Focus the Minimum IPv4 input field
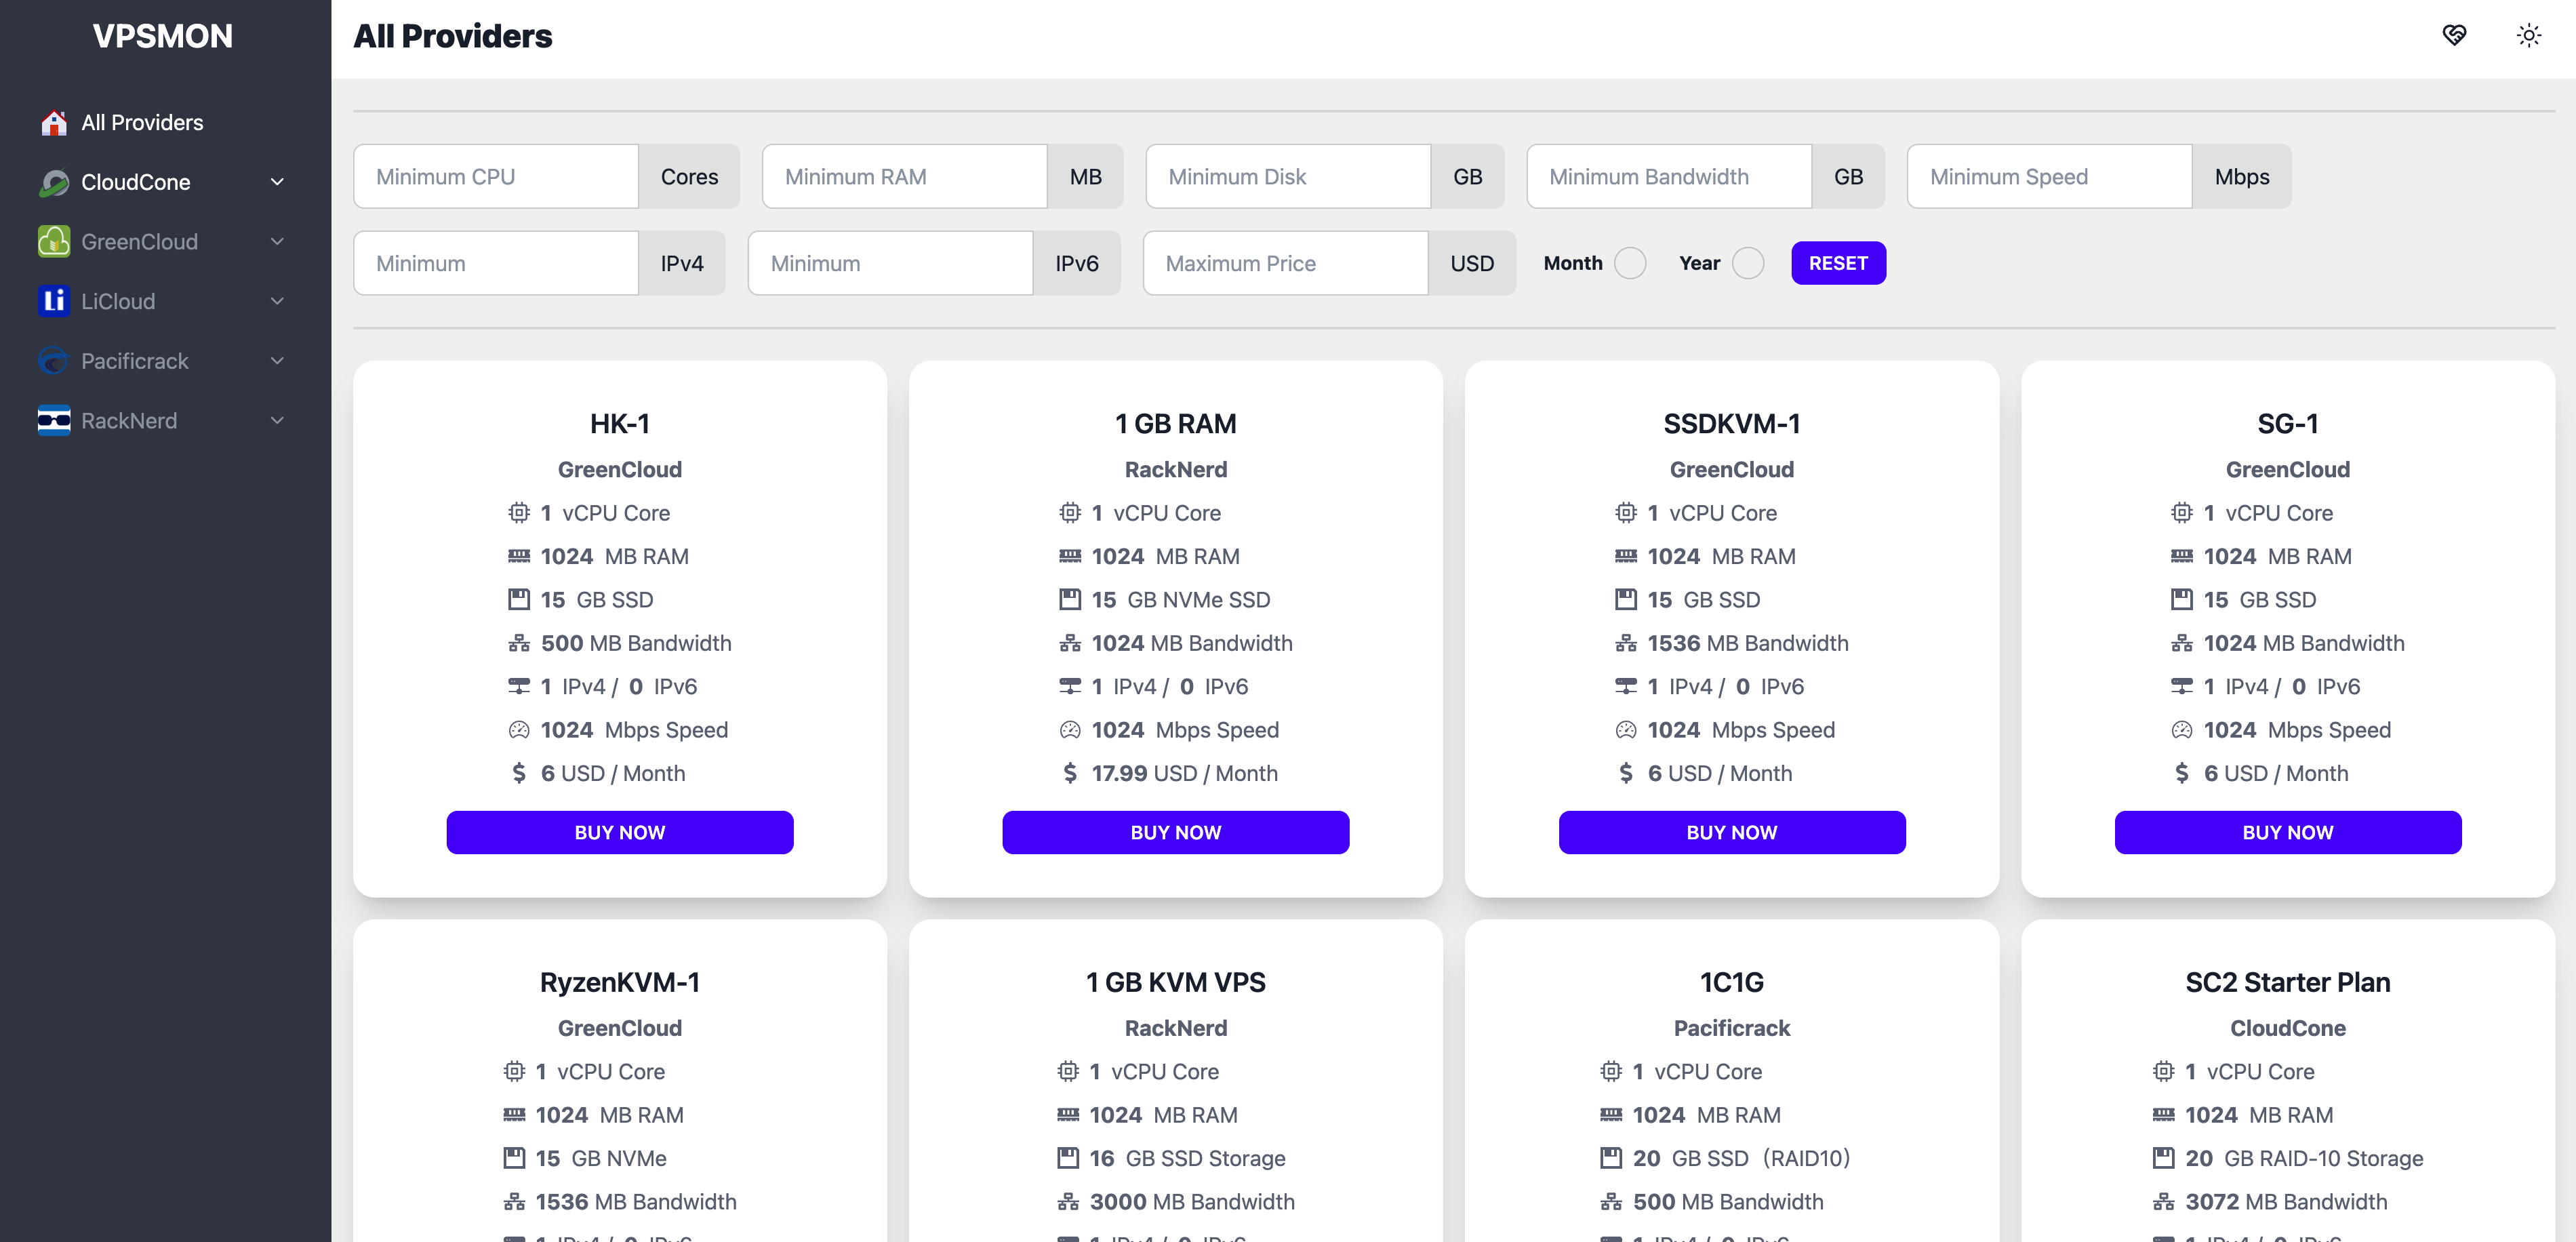Screen dimensions: 2576x1242 click(496, 263)
